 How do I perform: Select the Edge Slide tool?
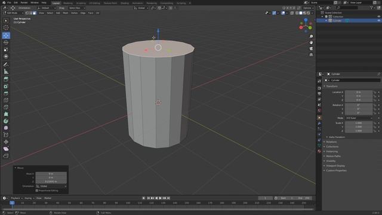click(6, 135)
